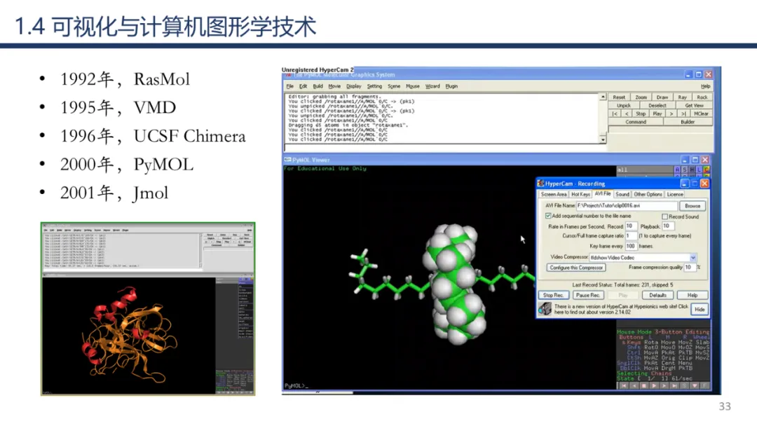Screen dimensions: 757x426
Task: Click the C color icon for 'all' object
Action: click(707, 170)
